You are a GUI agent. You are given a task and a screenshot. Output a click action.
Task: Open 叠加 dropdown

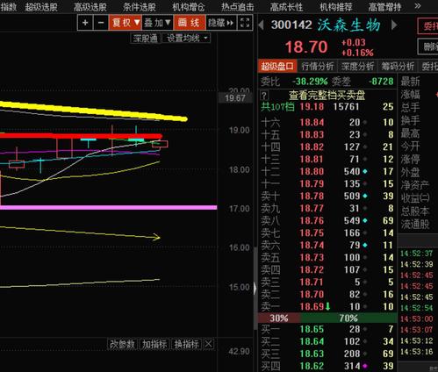click(x=157, y=23)
